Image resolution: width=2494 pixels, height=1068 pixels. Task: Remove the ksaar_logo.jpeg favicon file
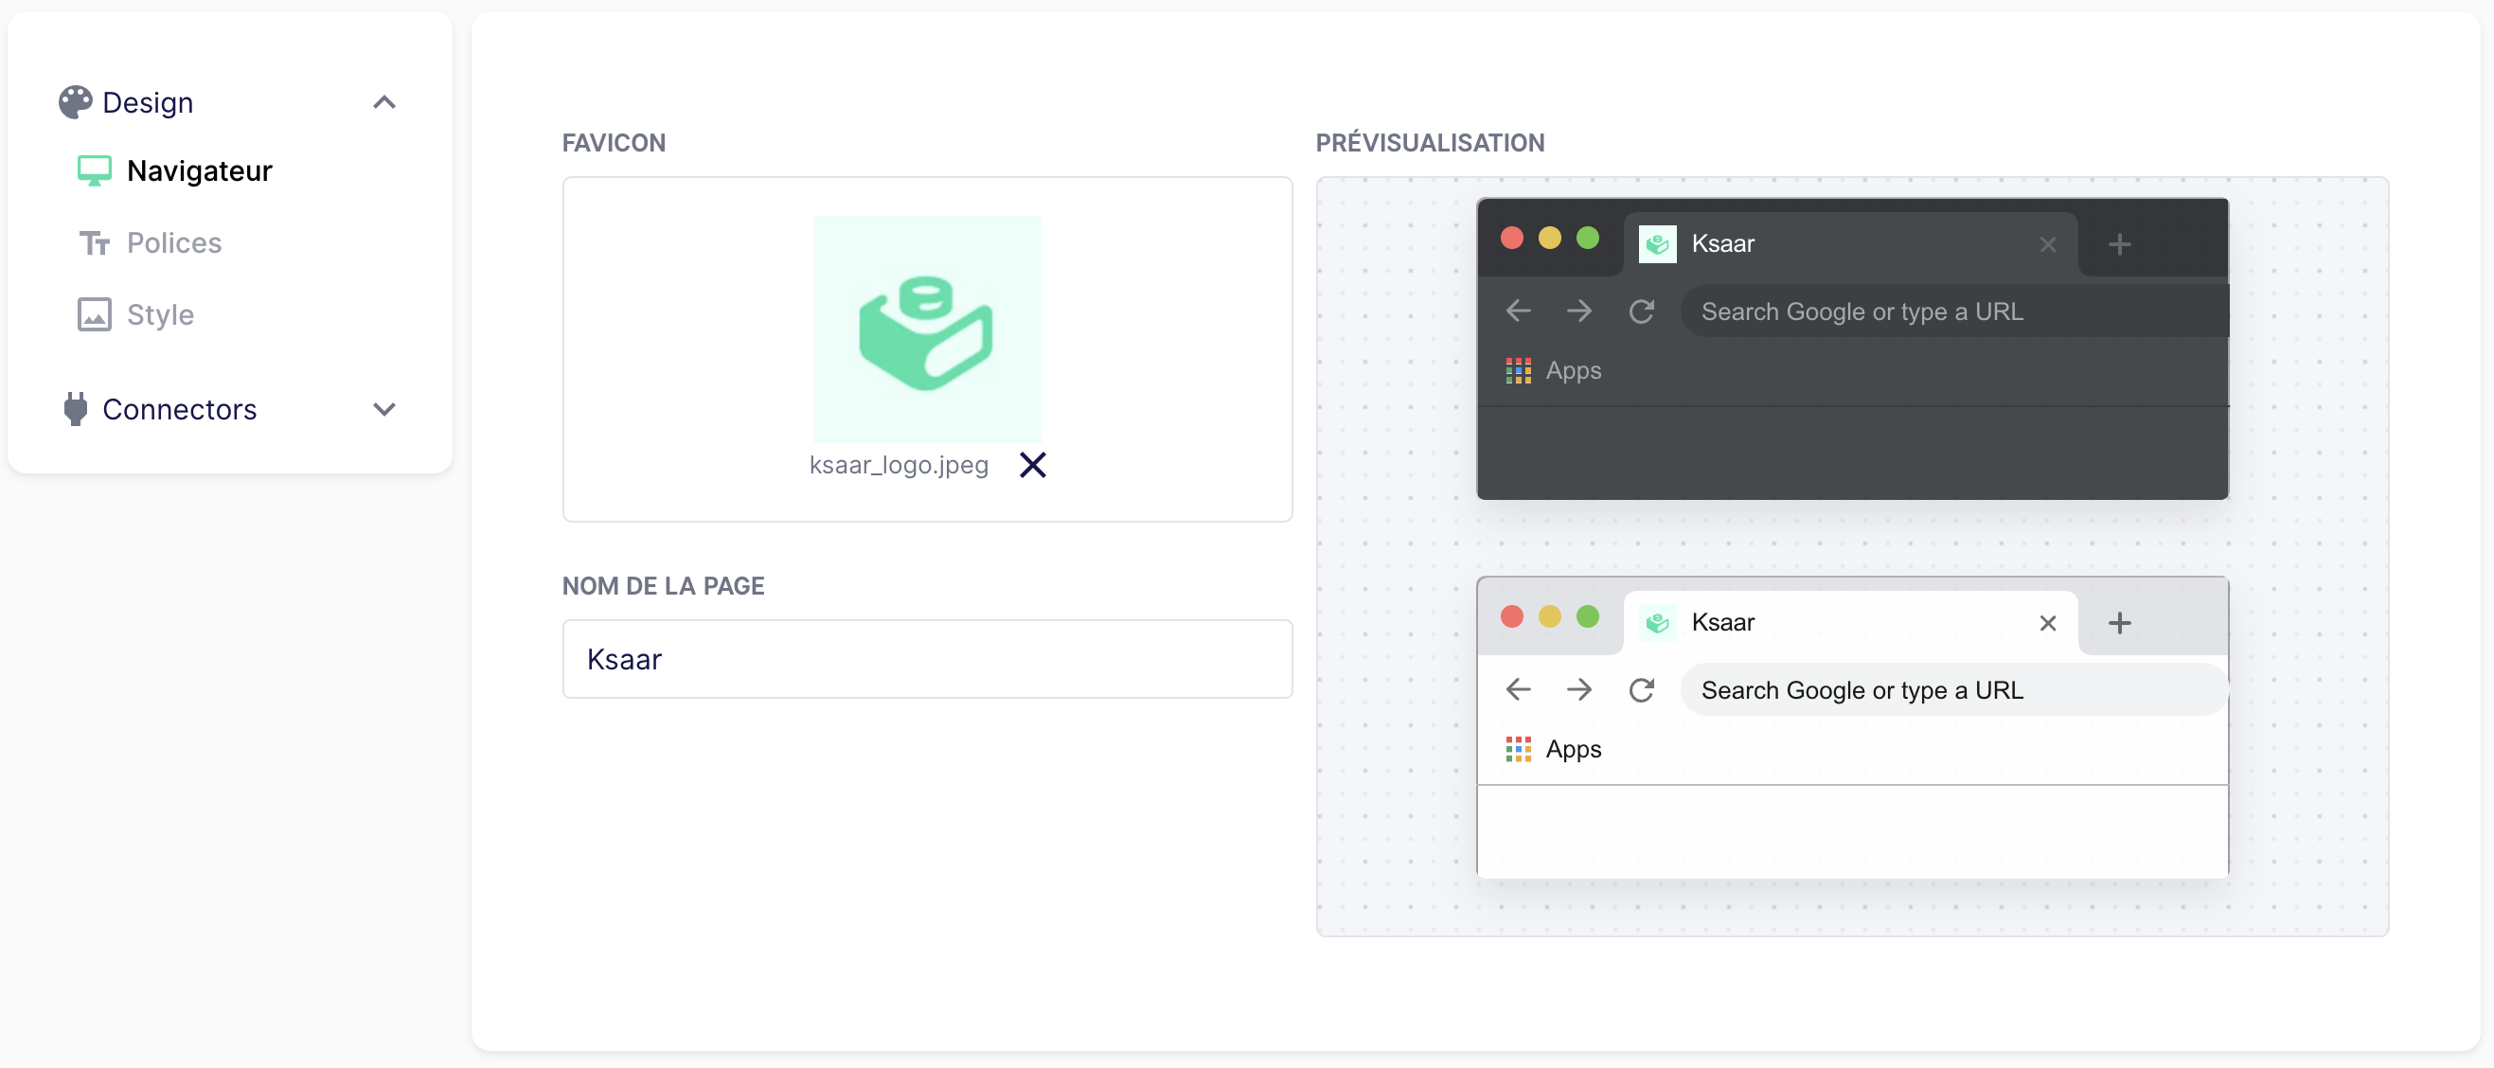[1032, 466]
